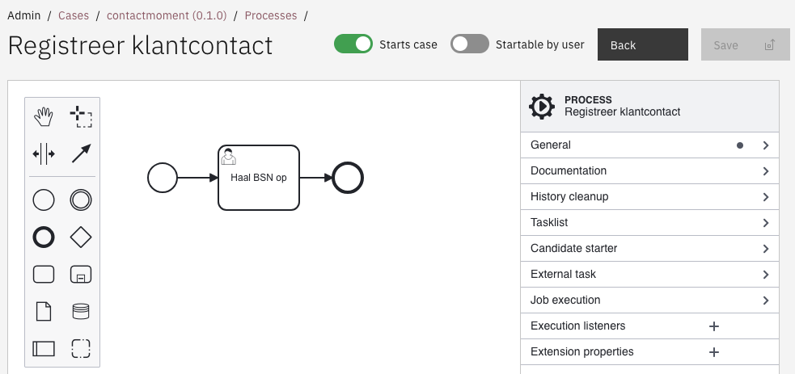
Task: Add an execution listener
Action: pos(714,326)
